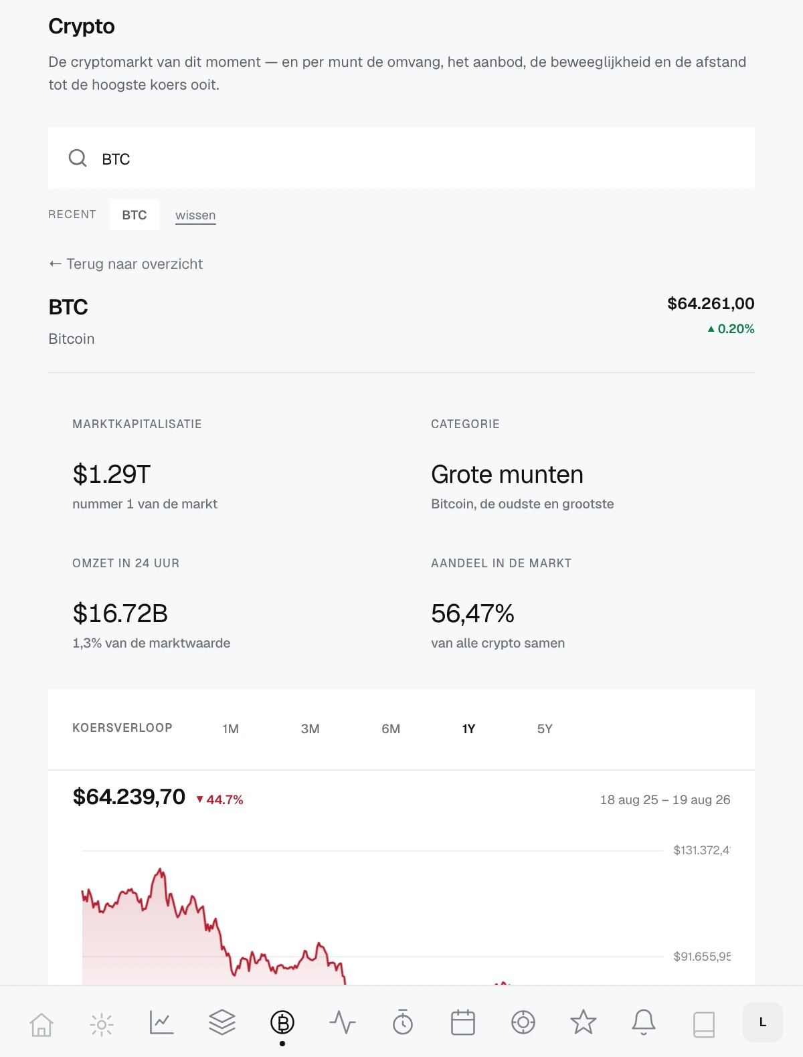The width and height of the screenshot is (803, 1057).
Task: Click the $131.372 chart axis label
Action: [701, 850]
